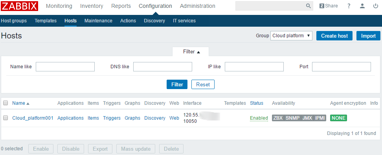The width and height of the screenshot is (382, 155).
Task: Open the Group dropdown showing Cloud platform
Action: pos(291,36)
